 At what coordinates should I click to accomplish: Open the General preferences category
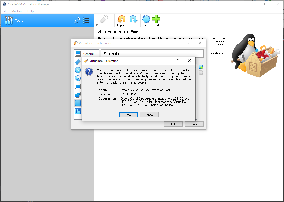click(87, 54)
